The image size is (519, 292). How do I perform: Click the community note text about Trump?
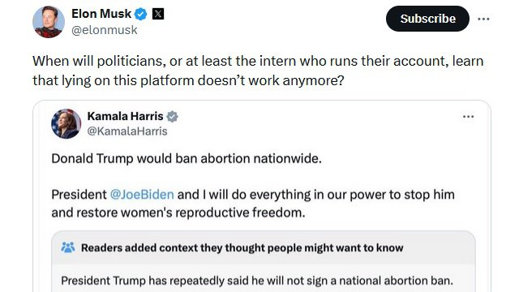257,281
